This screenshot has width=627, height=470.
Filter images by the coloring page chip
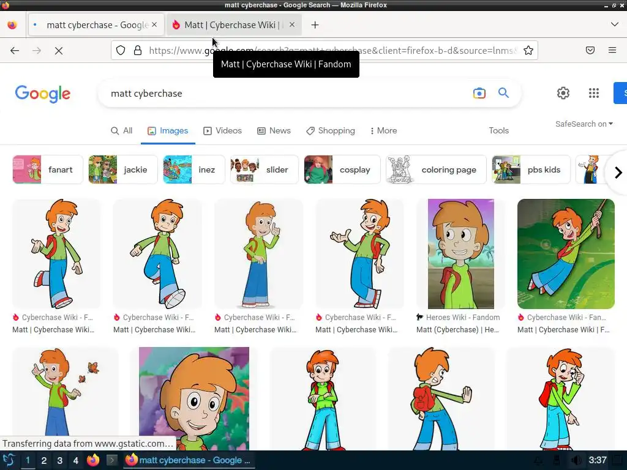click(436, 170)
